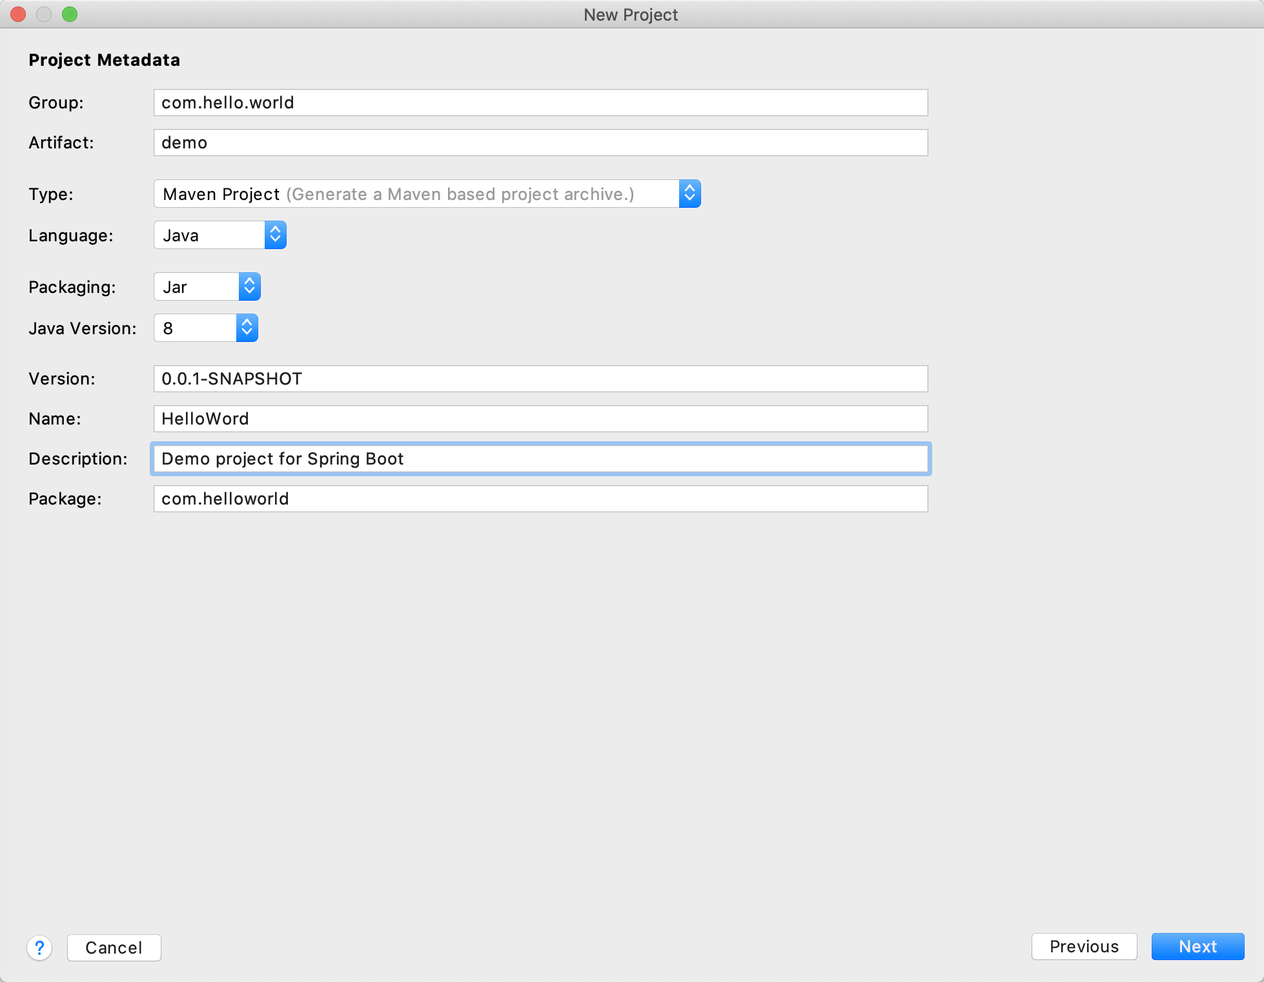Open the Type dropdown arrow

pos(689,194)
